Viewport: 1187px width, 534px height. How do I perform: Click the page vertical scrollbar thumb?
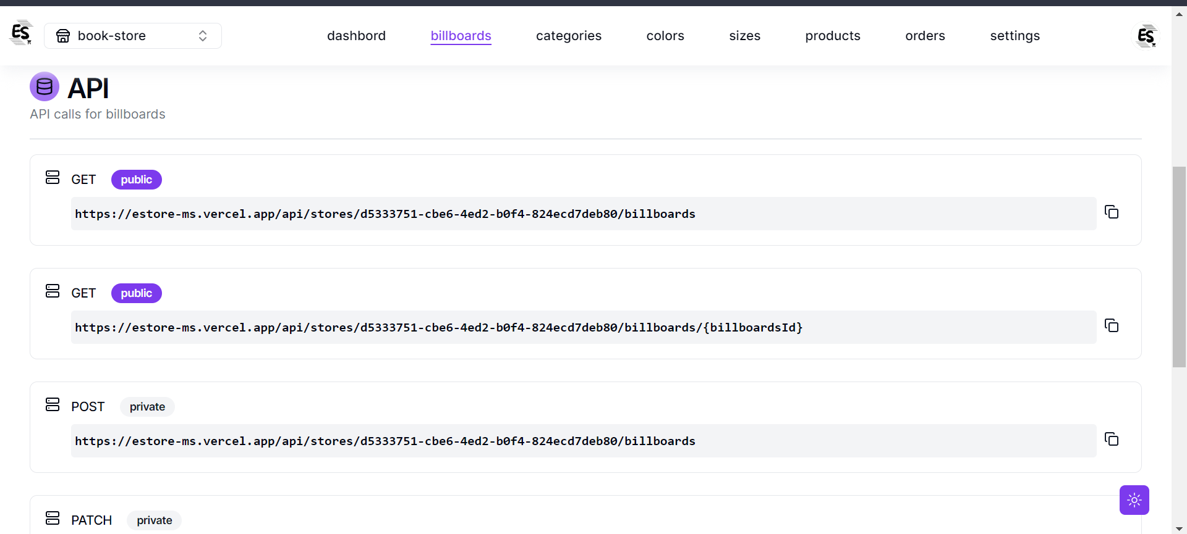pyautogui.click(x=1179, y=267)
